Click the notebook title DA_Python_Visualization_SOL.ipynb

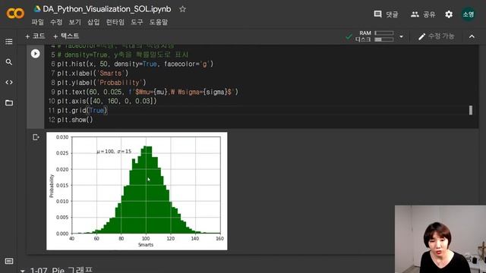point(106,9)
